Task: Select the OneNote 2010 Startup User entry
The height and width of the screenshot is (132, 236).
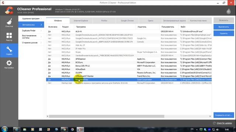Action: (129, 83)
